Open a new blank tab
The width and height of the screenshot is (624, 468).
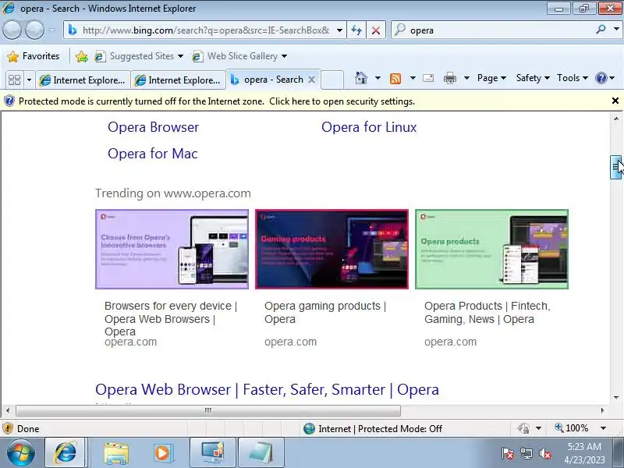332,80
